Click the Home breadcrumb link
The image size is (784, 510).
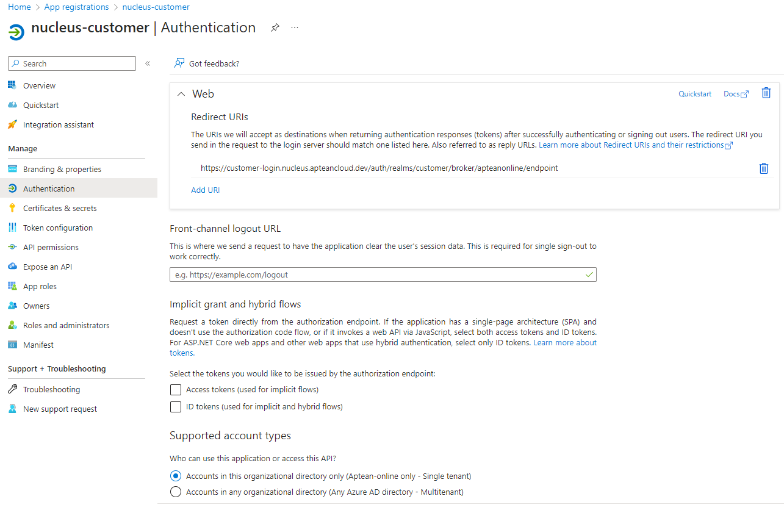[20, 7]
